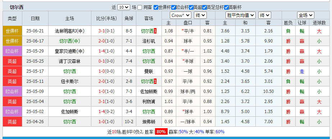
Task: Open the home team 佐加顿斯 on the 25-05-02 row
Action: (70, 112)
